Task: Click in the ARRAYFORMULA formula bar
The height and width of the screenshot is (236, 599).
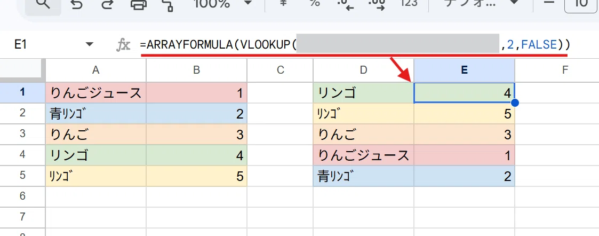Action: [x=355, y=45]
